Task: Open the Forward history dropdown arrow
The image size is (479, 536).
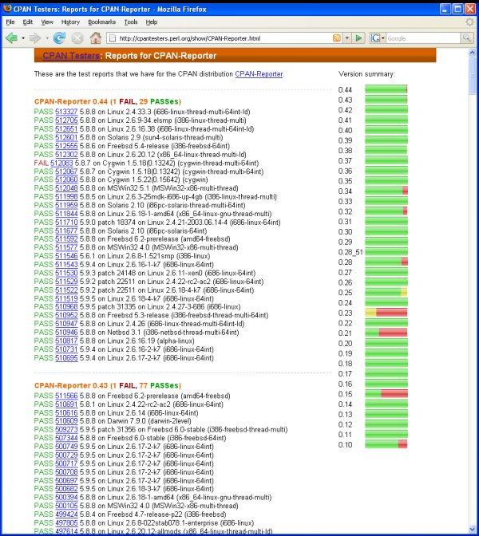Action: point(47,38)
